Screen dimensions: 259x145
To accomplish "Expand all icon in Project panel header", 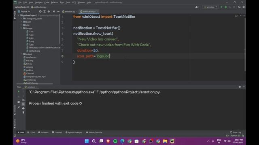I will [x=45, y=12].
